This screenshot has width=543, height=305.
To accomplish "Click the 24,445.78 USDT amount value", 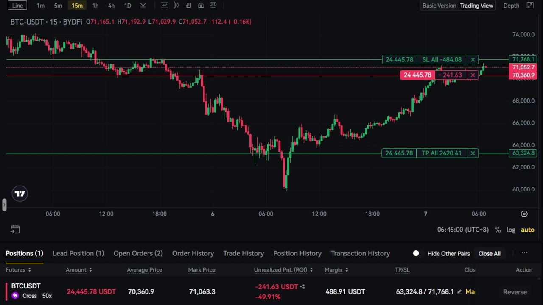I will [91, 292].
